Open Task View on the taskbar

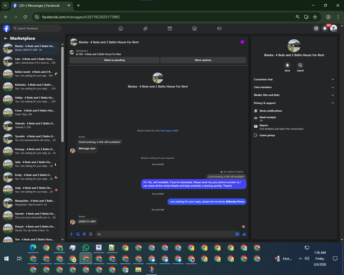19,258
